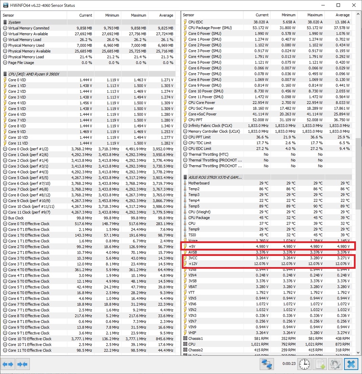Select the VTT voltage row
Image resolution: width=362 pixels, height=374 pixels.
pyautogui.click(x=267, y=293)
